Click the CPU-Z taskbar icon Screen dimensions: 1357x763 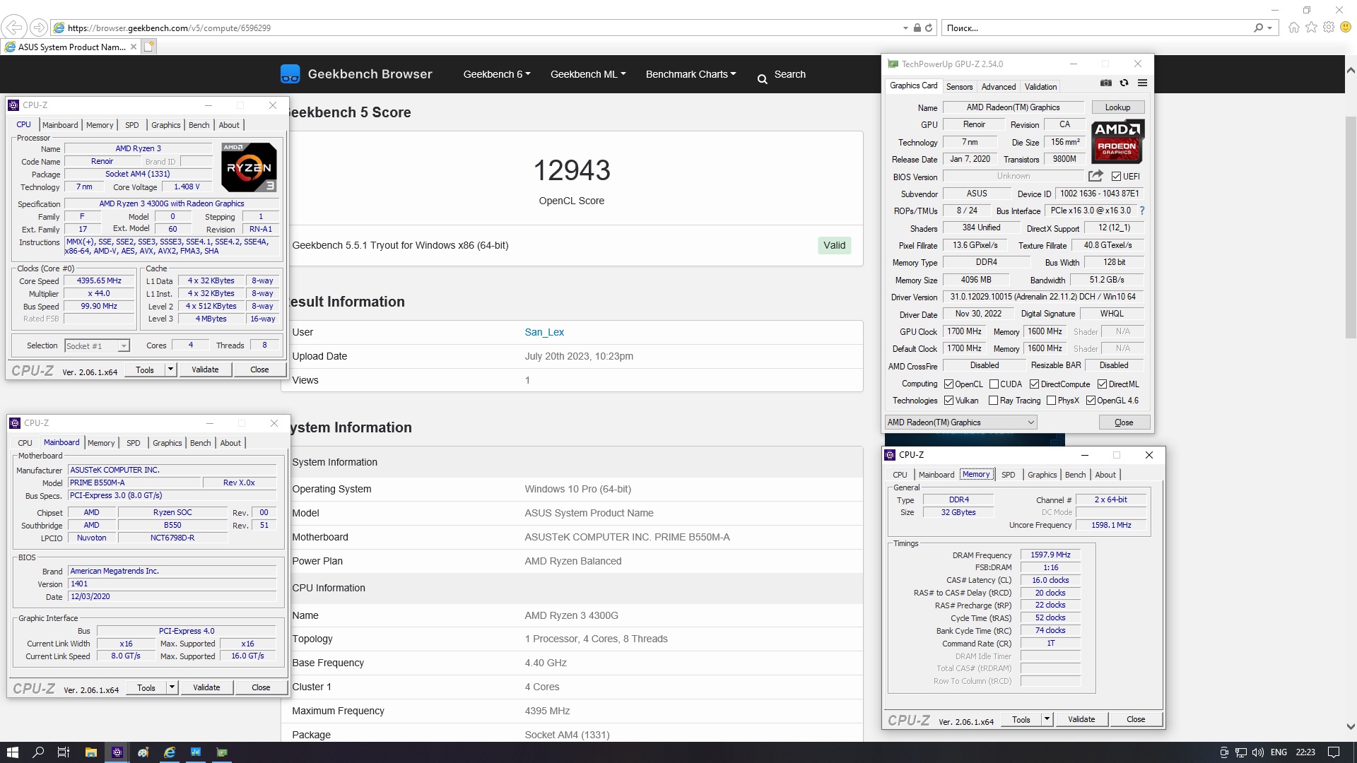click(x=117, y=752)
